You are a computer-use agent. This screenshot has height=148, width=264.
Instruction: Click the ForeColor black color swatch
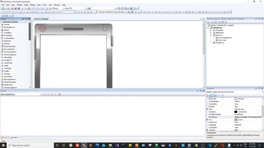click(236, 112)
